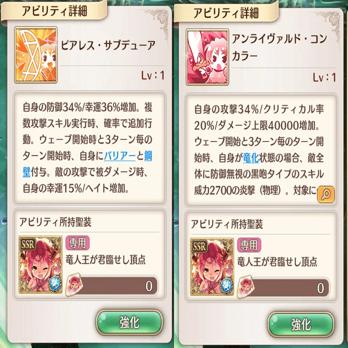Click the right アビリティ詳細 header tab
Screen dimensions: 348x348
click(226, 13)
